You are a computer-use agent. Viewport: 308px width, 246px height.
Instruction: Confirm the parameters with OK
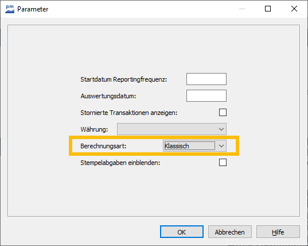click(x=182, y=232)
